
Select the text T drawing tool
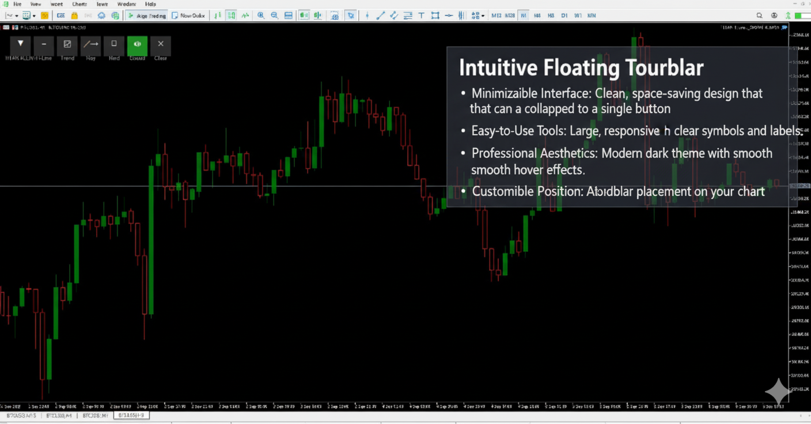click(422, 16)
